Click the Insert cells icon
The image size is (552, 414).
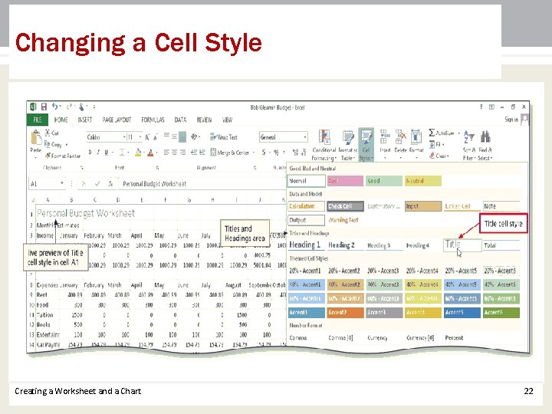coord(385,137)
